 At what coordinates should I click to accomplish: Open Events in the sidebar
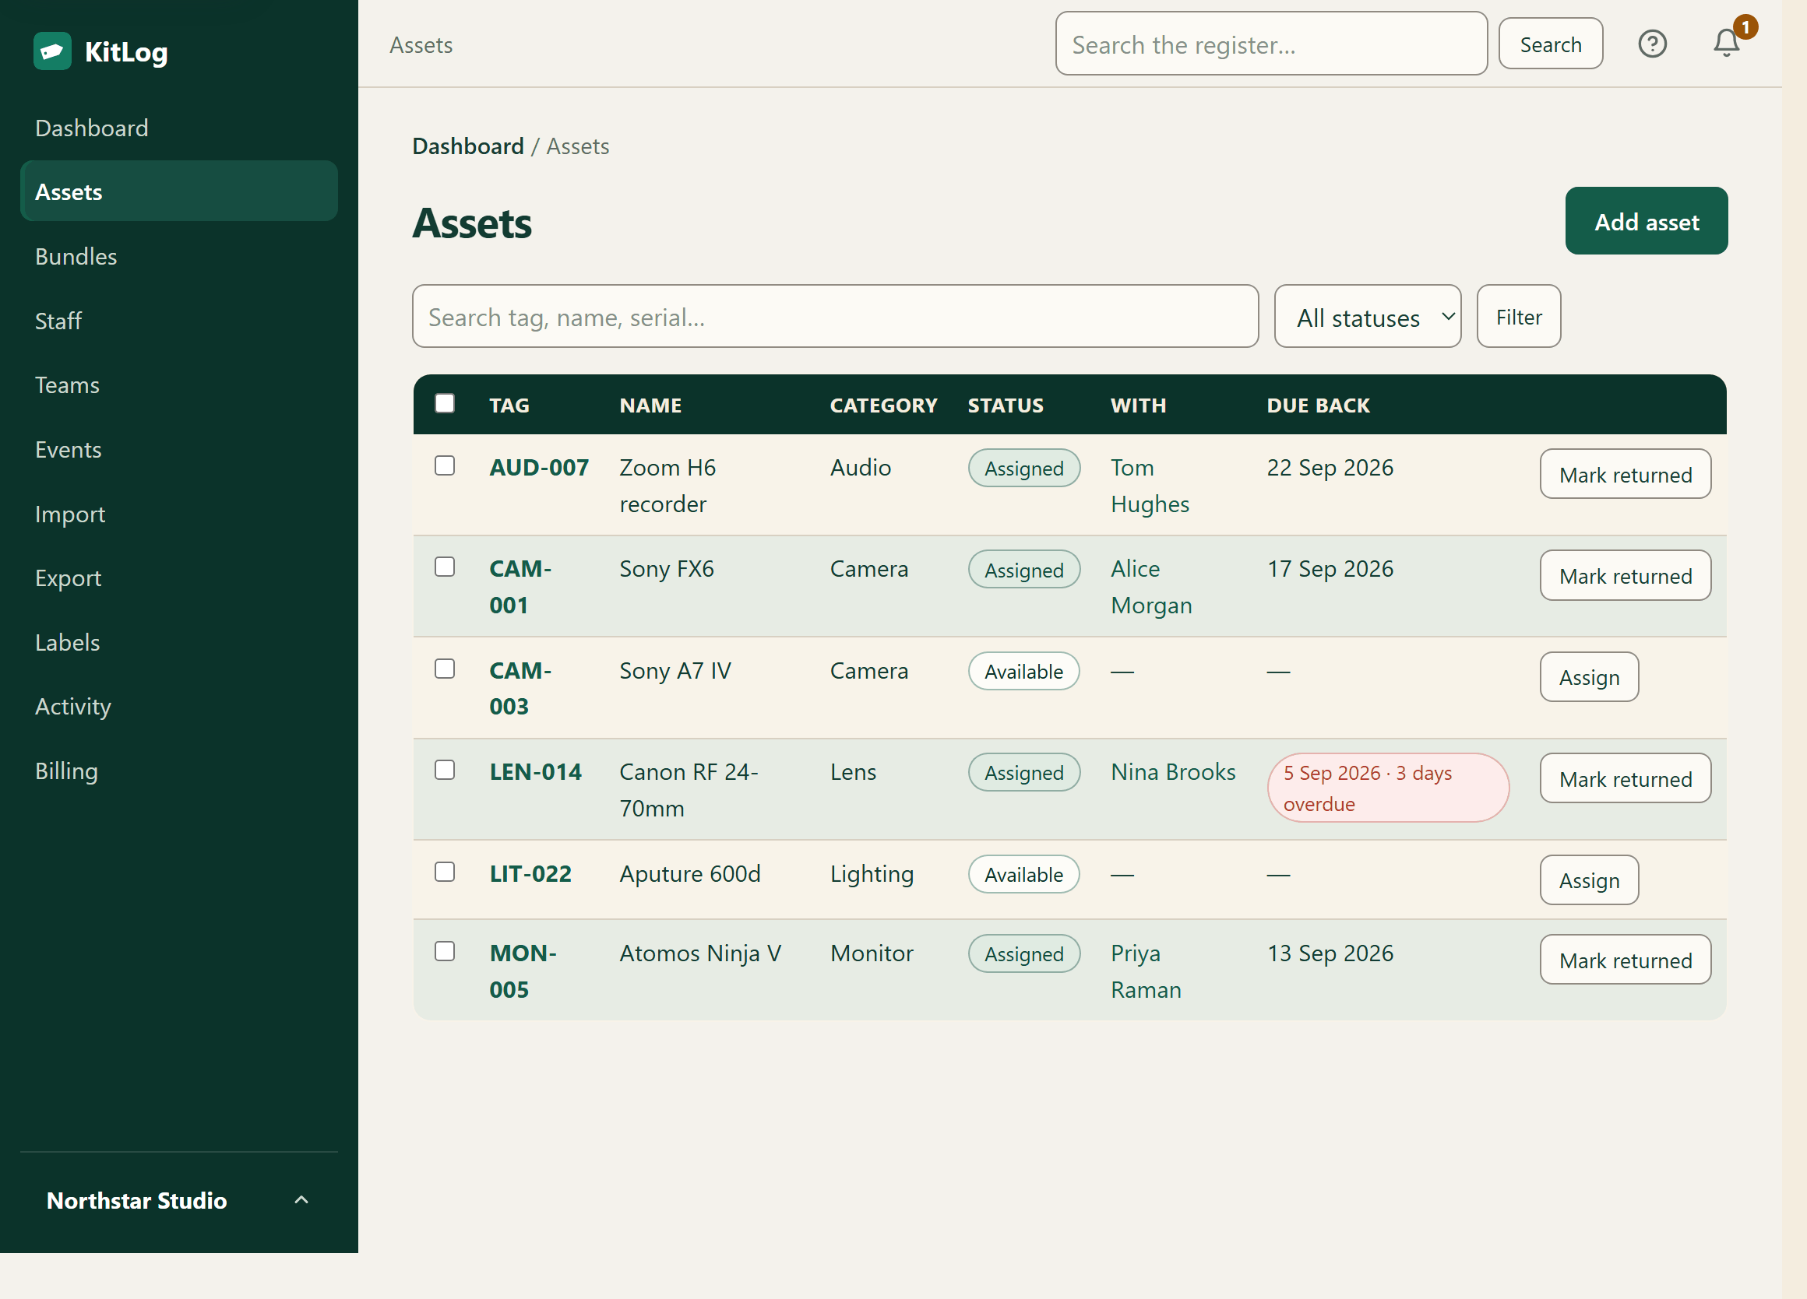coord(178,450)
